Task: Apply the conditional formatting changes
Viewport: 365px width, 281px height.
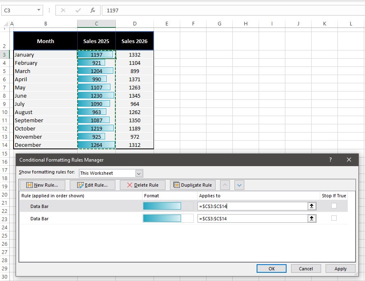Action: [x=340, y=268]
